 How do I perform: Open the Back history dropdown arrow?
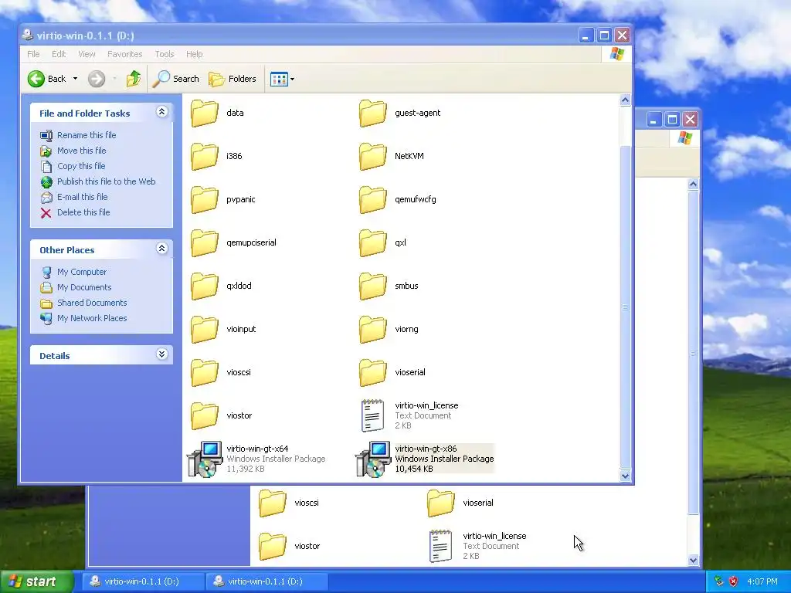coord(75,79)
